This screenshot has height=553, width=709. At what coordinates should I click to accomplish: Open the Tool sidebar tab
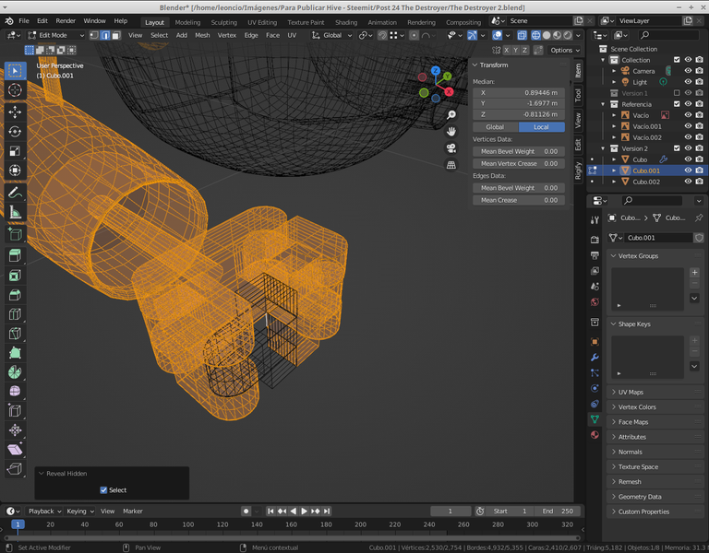click(578, 95)
